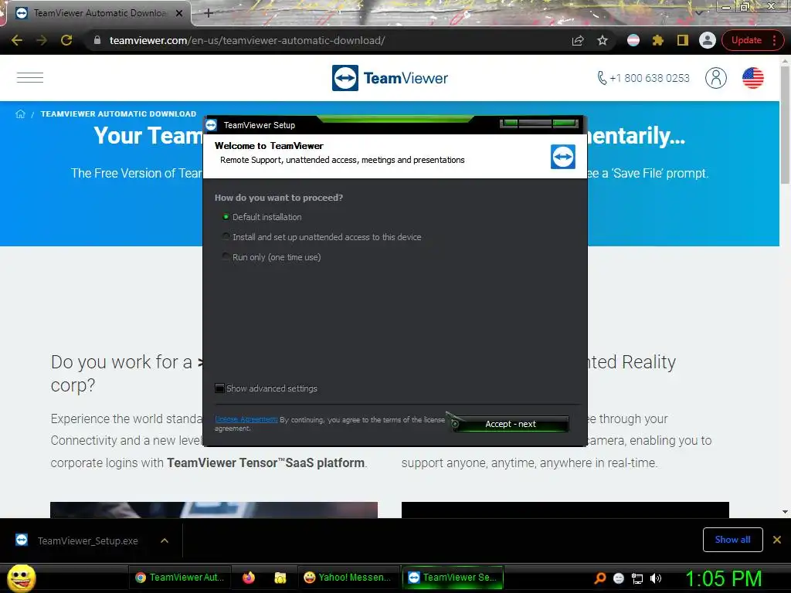Open the website hamburger menu

click(30, 78)
